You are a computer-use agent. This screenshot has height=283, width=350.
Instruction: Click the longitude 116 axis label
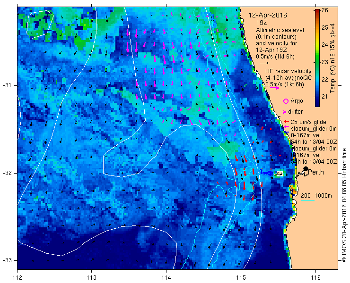point(315,278)
